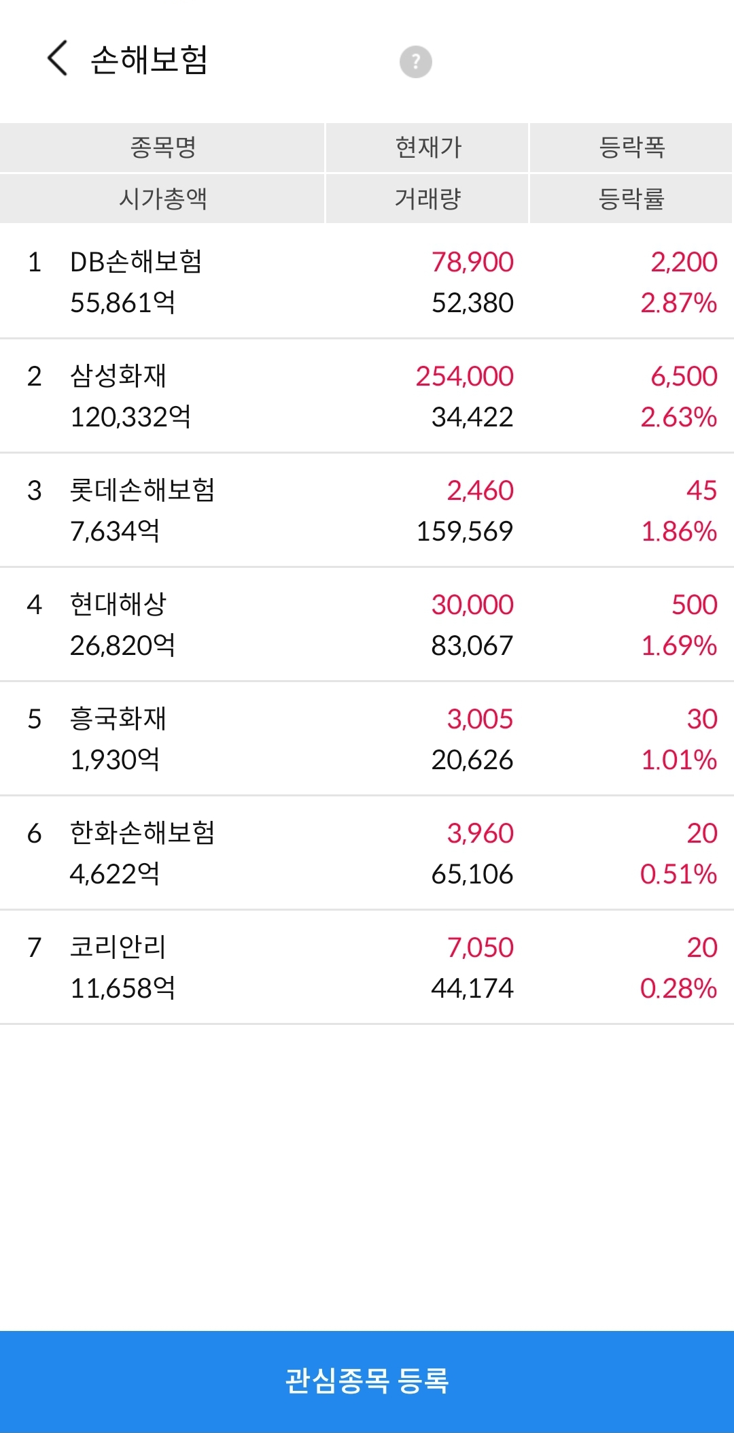Tap DB손해보험 change rate 2.87%
This screenshot has height=1433, width=734.
679,303
